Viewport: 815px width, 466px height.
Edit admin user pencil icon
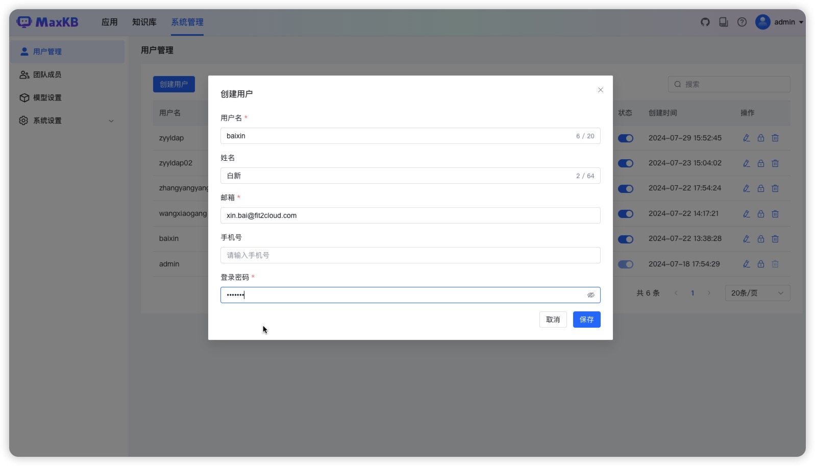tap(746, 264)
